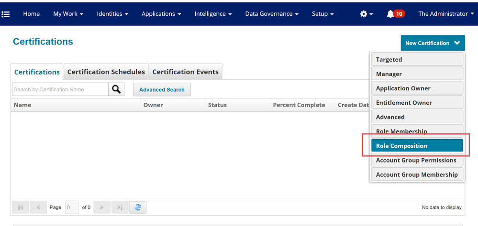Open the settings gear menu
The width and height of the screenshot is (478, 226).
tap(366, 14)
